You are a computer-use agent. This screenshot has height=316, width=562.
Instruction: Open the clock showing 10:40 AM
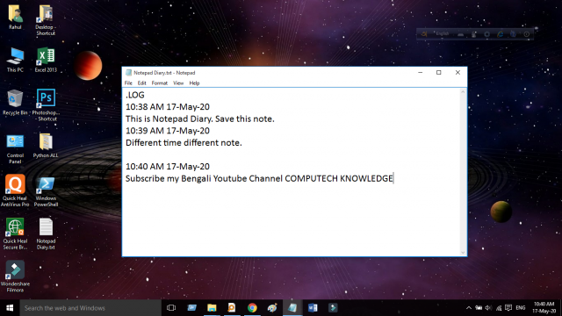[544, 308]
